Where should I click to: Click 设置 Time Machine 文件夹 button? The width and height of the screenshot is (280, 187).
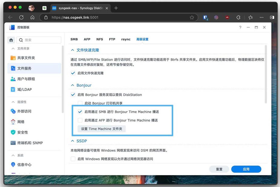(x=102, y=129)
